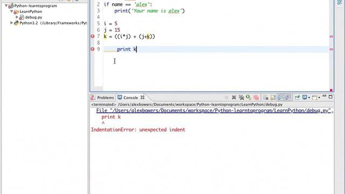Click code line 'k = ((i*j) + (j+k))'
Image resolution: width=345 pixels, height=194 pixels.
[129, 36]
